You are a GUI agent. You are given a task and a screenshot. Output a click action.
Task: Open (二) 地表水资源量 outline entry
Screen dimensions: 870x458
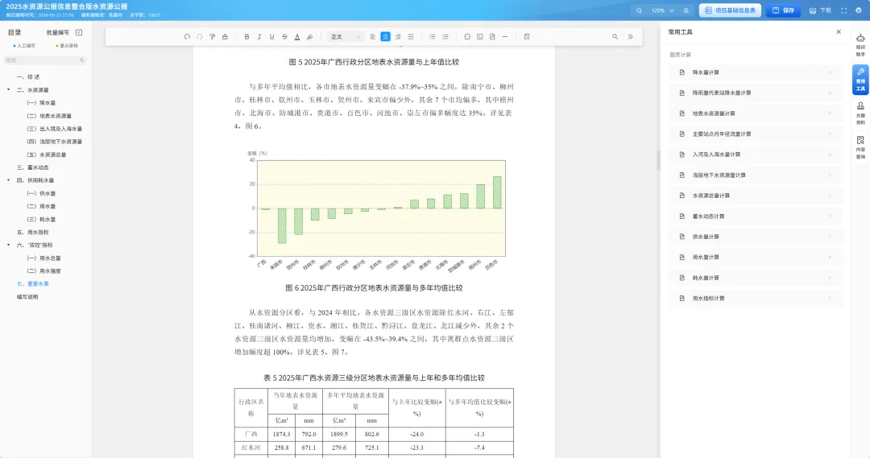[49, 116]
